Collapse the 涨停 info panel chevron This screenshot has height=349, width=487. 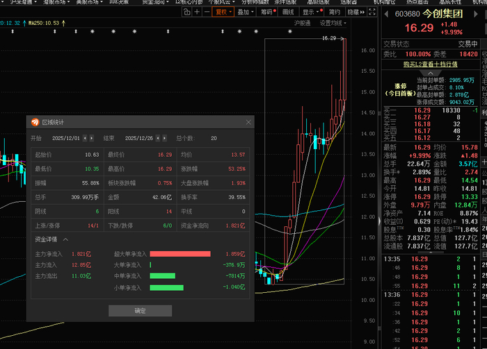(431, 73)
